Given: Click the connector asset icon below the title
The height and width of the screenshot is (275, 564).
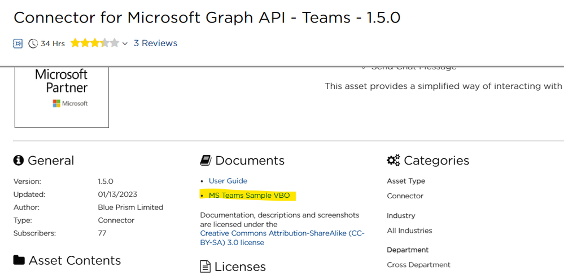Looking at the screenshot, I should pos(18,43).
